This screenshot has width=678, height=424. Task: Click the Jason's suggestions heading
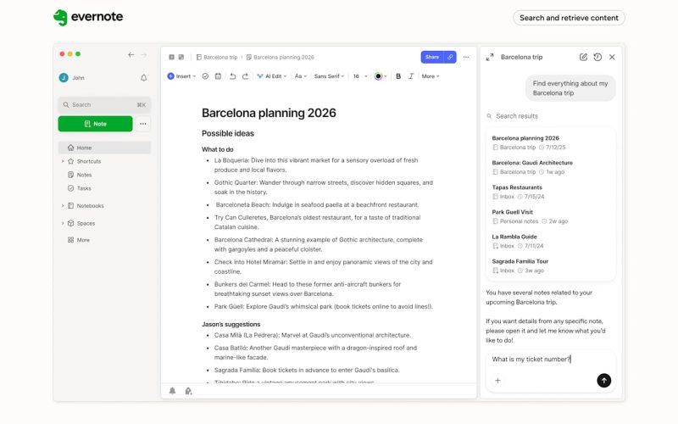[x=231, y=324]
